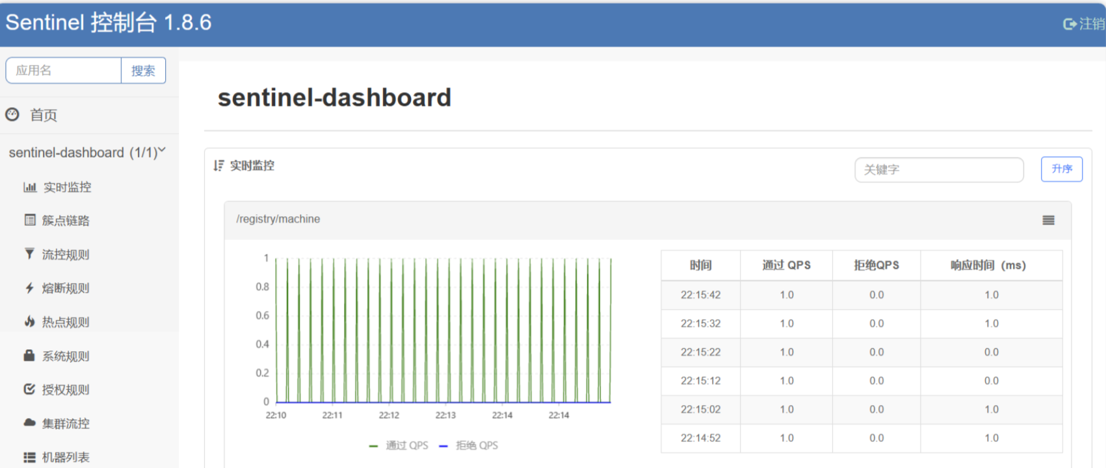Viewport: 1106px width, 468px height.
Task: Click the cloud icon beside 集群流控
Action: (29, 423)
